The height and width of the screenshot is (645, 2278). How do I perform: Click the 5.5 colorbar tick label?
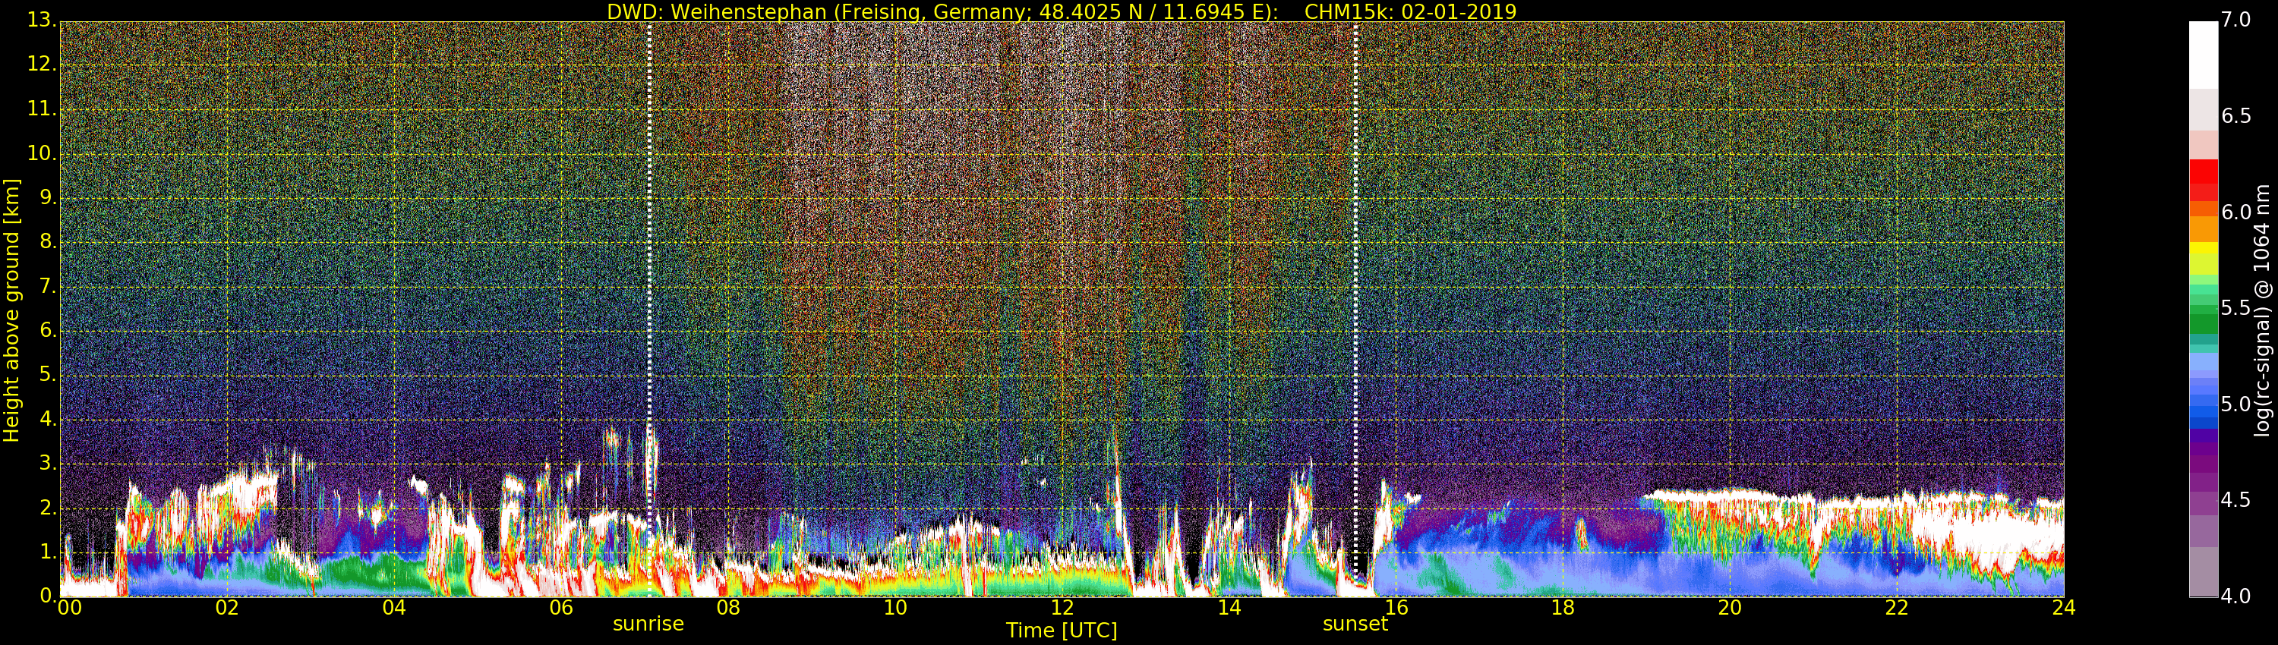(x=2235, y=308)
